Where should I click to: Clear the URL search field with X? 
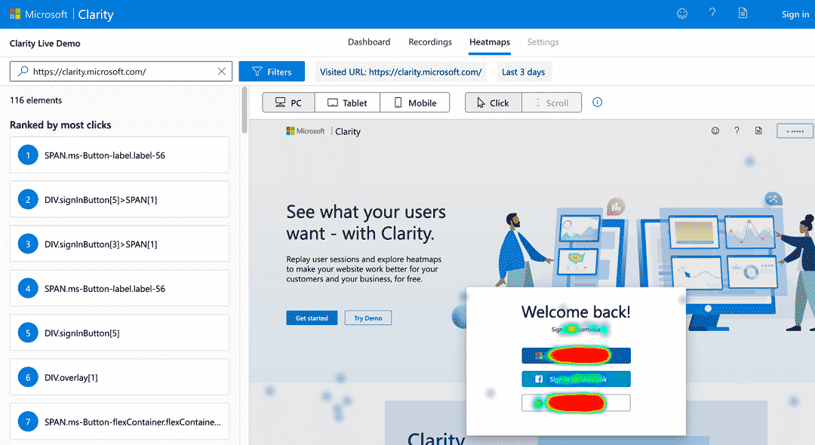222,72
